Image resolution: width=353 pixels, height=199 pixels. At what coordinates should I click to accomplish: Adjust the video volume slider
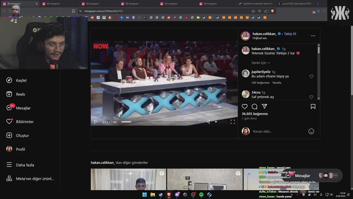(x=221, y=122)
